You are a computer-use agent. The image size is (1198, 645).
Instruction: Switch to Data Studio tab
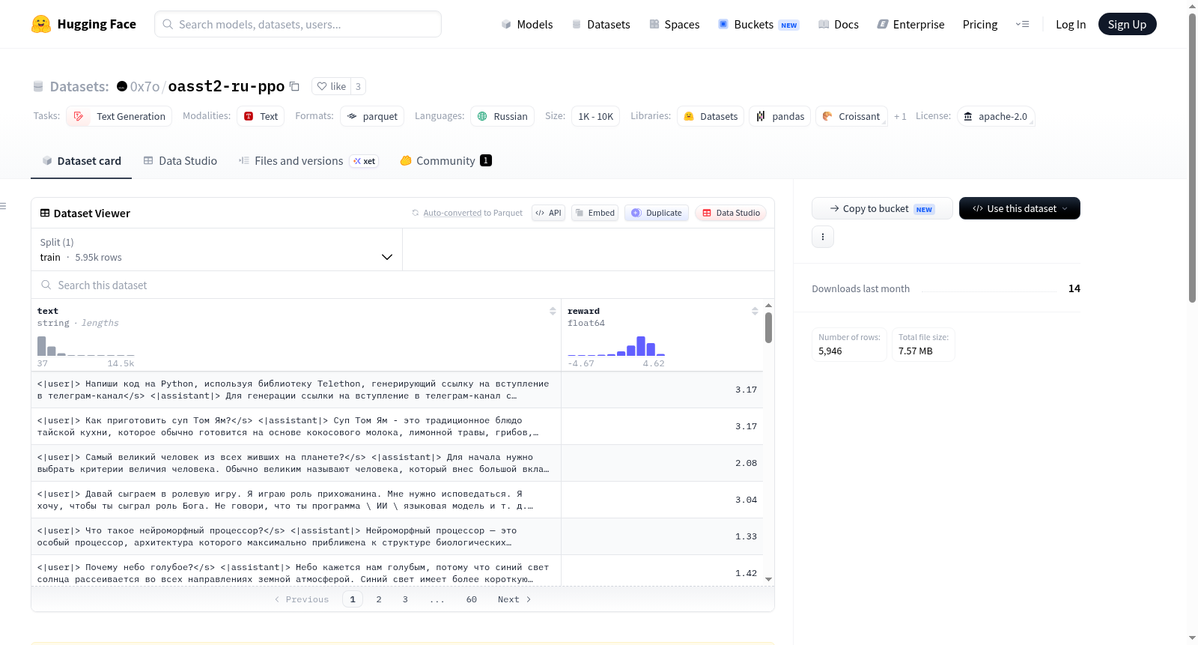coord(180,161)
